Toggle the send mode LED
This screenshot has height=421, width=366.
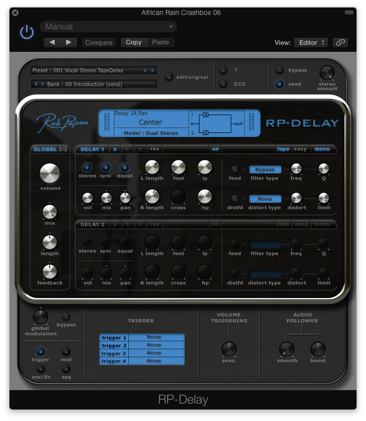coord(279,84)
